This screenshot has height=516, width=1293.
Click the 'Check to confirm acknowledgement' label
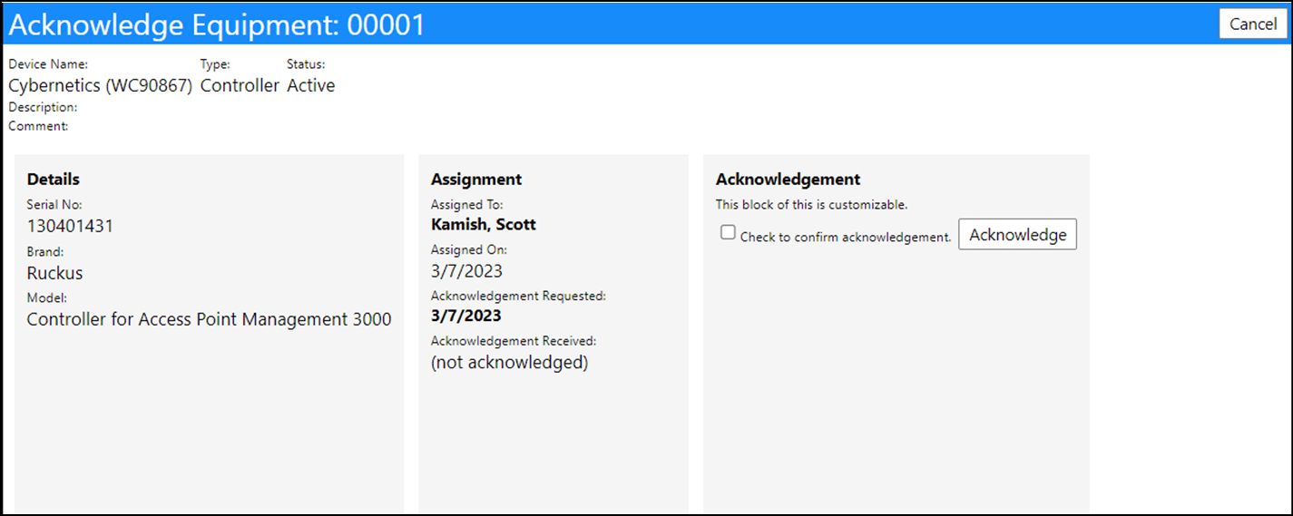pos(846,238)
